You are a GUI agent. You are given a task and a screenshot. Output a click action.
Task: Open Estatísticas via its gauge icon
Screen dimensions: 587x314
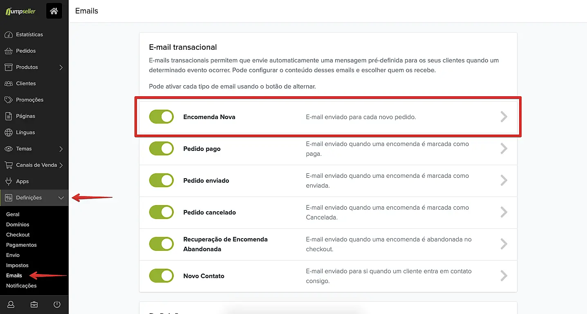point(9,35)
